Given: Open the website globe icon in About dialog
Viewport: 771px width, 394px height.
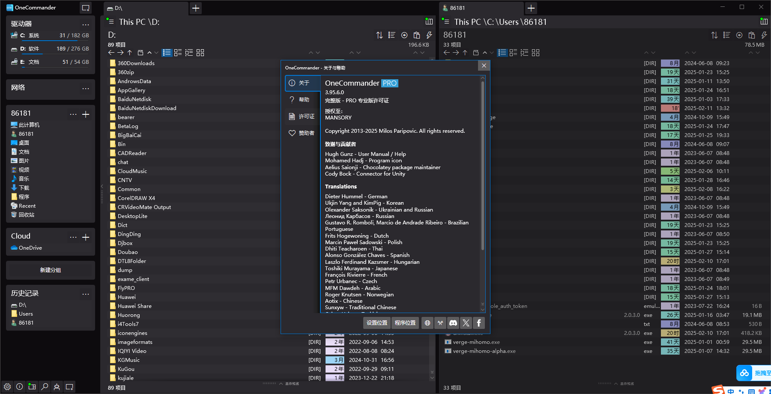Looking at the screenshot, I should [427, 323].
